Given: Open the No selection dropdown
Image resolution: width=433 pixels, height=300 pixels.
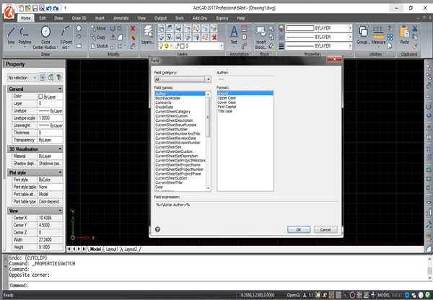Looking at the screenshot, I should click(35, 77).
